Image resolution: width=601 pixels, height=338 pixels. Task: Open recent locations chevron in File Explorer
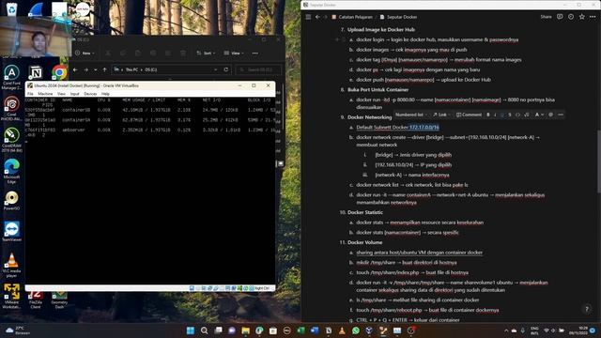(96, 69)
